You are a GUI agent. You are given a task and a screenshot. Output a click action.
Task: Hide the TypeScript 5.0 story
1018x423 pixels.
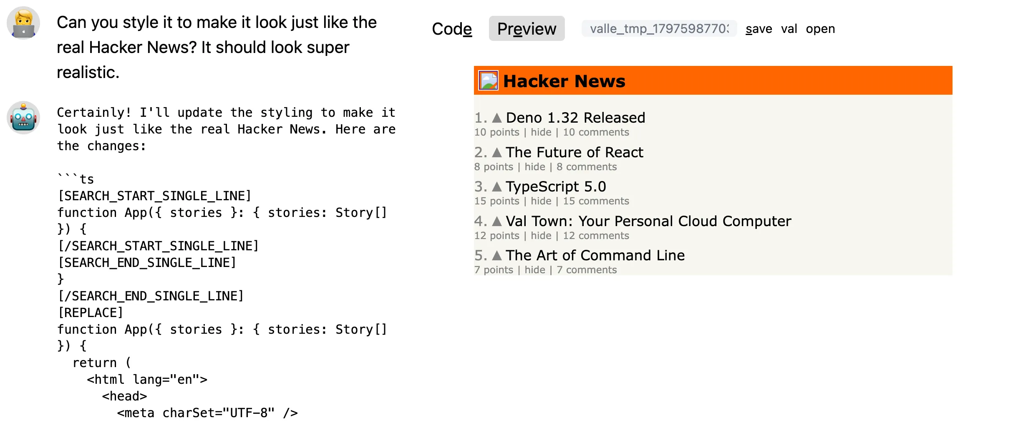click(x=541, y=201)
